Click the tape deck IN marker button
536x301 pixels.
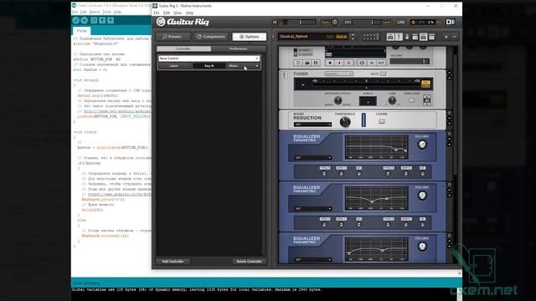(x=372, y=64)
